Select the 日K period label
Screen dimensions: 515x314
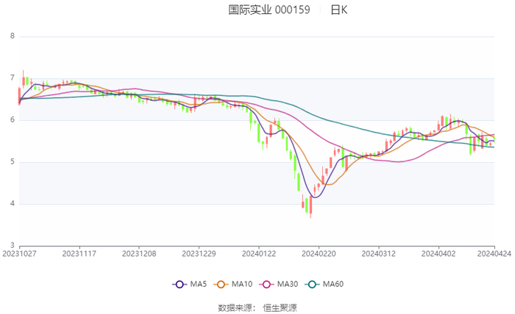tap(338, 10)
